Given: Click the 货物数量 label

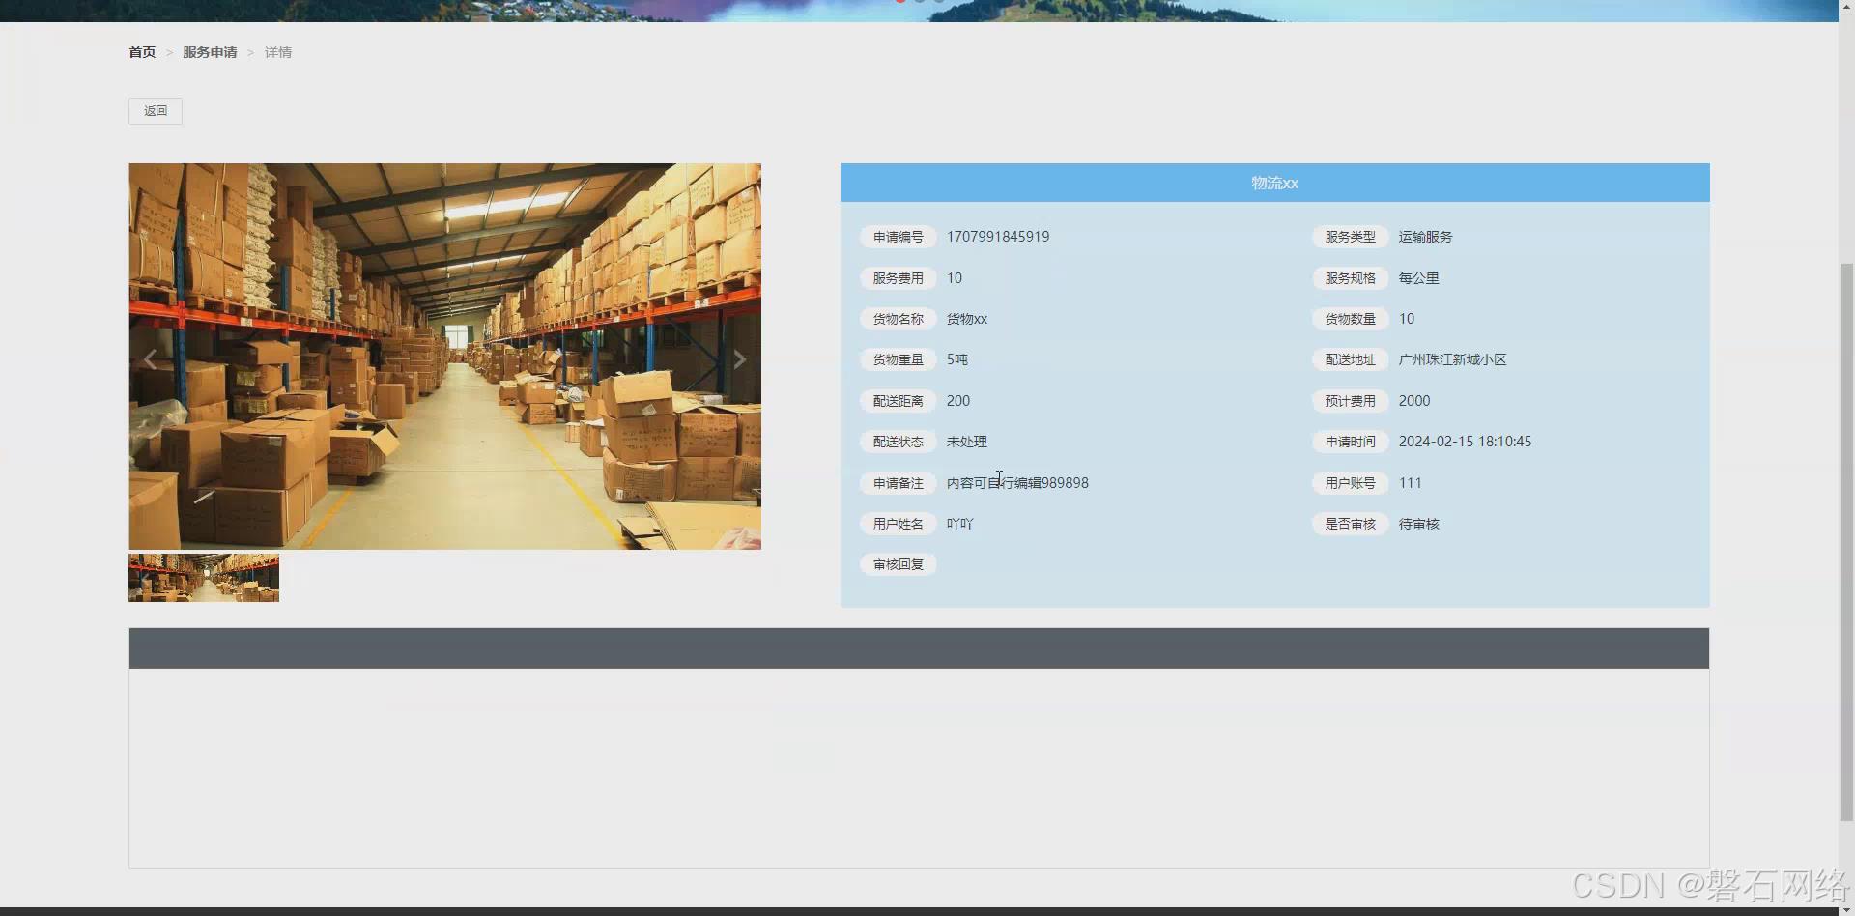Looking at the screenshot, I should (1350, 319).
